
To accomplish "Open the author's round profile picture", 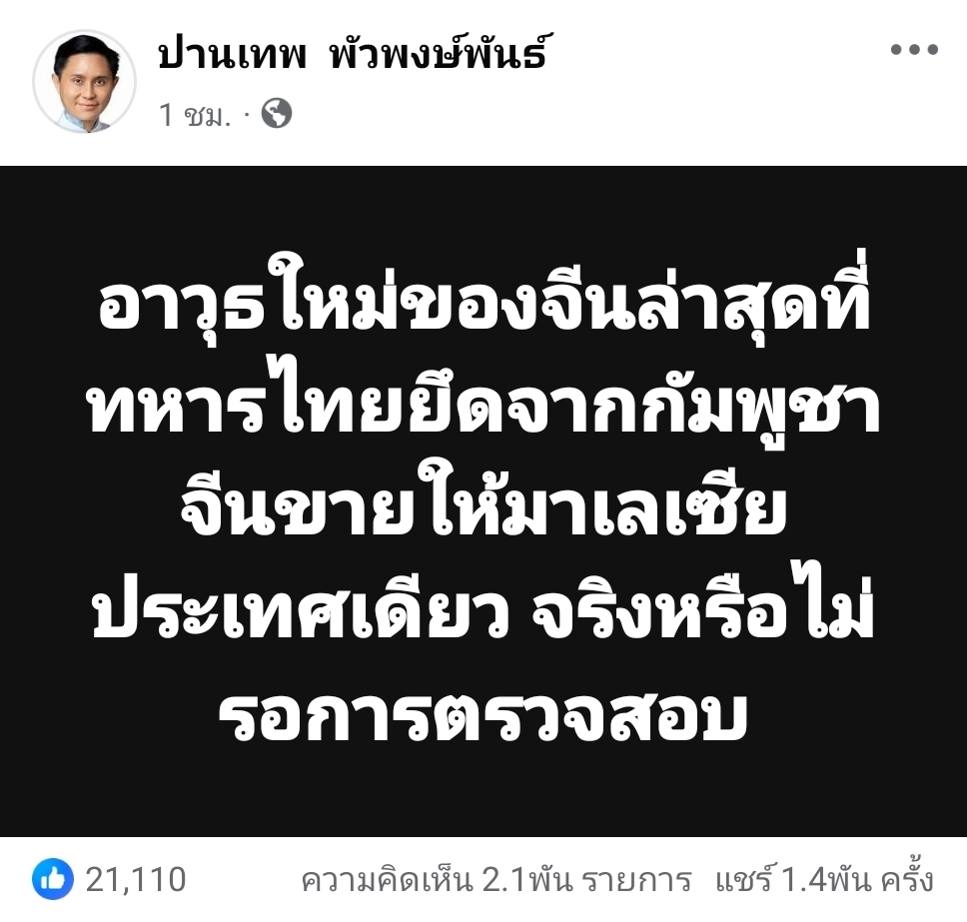I will (85, 81).
